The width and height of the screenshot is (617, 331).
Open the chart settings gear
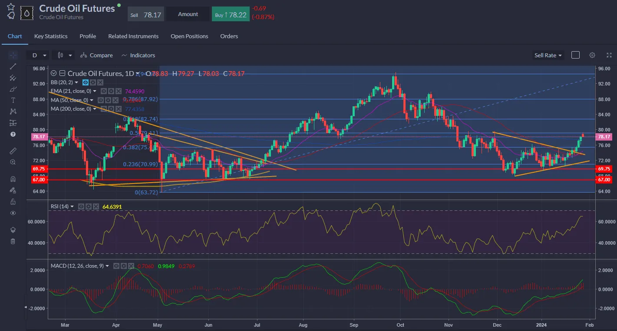592,55
